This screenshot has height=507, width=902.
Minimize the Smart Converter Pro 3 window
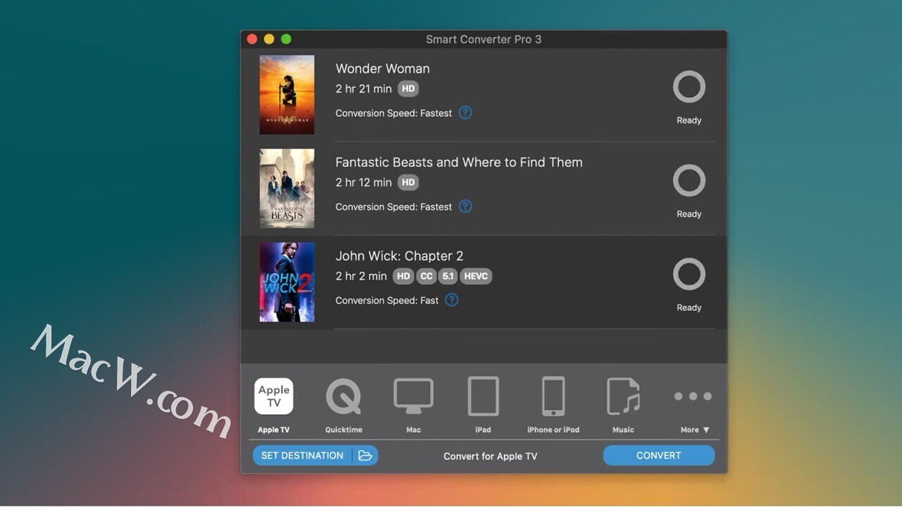click(x=269, y=39)
